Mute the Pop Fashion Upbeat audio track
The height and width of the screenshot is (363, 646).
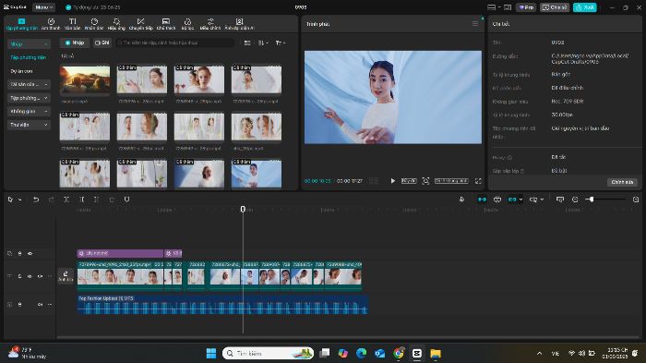click(40, 305)
